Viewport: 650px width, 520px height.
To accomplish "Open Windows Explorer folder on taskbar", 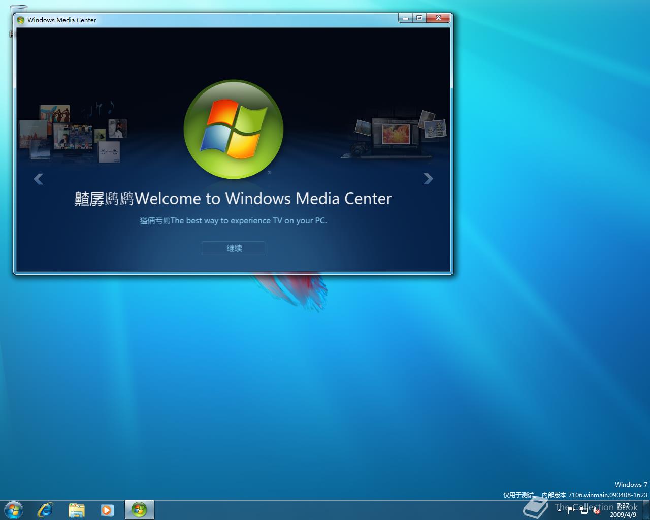I will (x=76, y=510).
